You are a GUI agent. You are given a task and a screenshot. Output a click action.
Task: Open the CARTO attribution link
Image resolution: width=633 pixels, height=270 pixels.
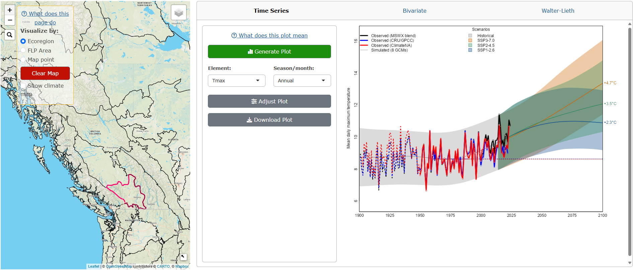pos(163,266)
